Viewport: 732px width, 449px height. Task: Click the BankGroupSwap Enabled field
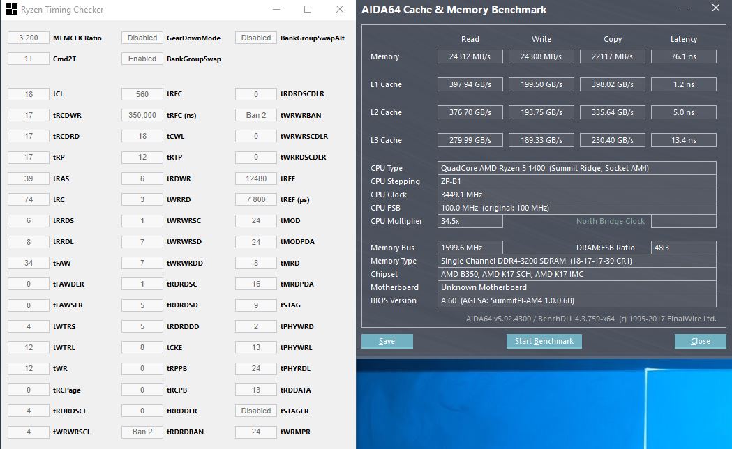(142, 59)
